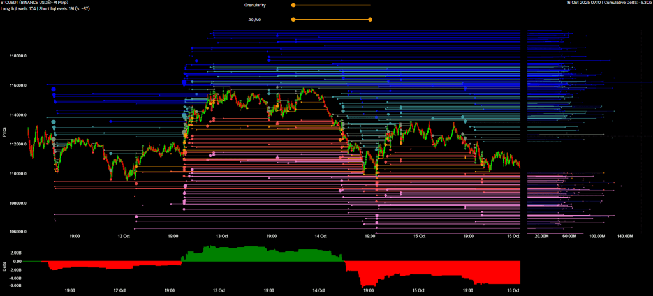
Task: Click the 14 Oct label on the price chart axis
Action: coord(321,236)
